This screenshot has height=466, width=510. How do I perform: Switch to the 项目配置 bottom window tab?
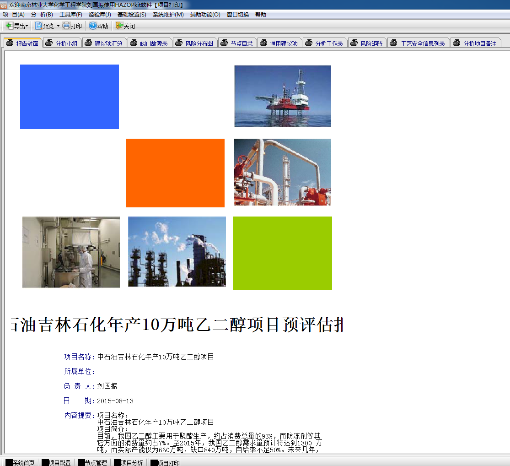tap(56, 462)
